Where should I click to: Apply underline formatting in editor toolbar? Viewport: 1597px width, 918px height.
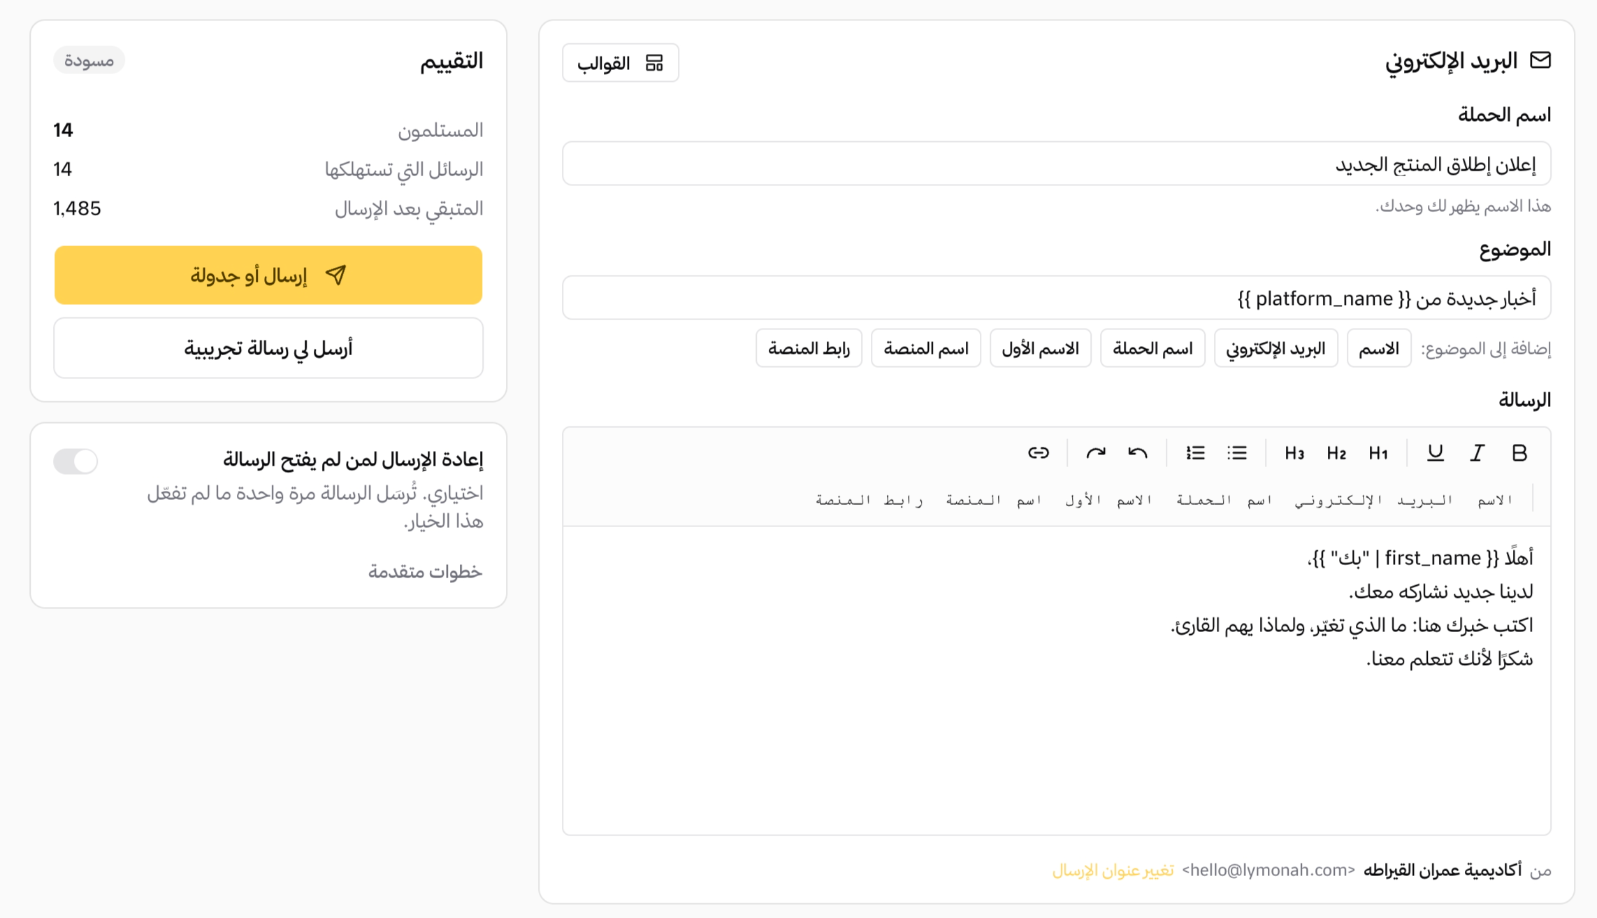pos(1435,453)
